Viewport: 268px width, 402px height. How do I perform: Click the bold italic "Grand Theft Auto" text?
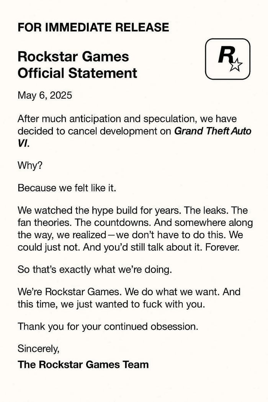[x=213, y=131]
